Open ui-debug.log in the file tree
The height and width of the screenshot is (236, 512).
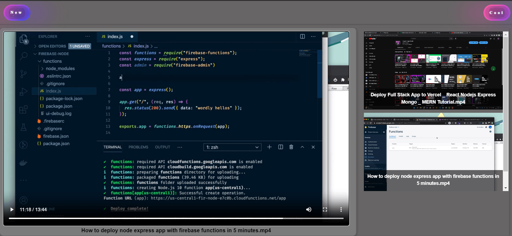[x=58, y=114]
